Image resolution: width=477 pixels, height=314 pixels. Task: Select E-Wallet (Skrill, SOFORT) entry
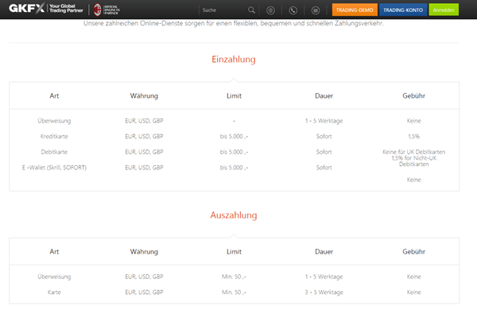tap(54, 168)
